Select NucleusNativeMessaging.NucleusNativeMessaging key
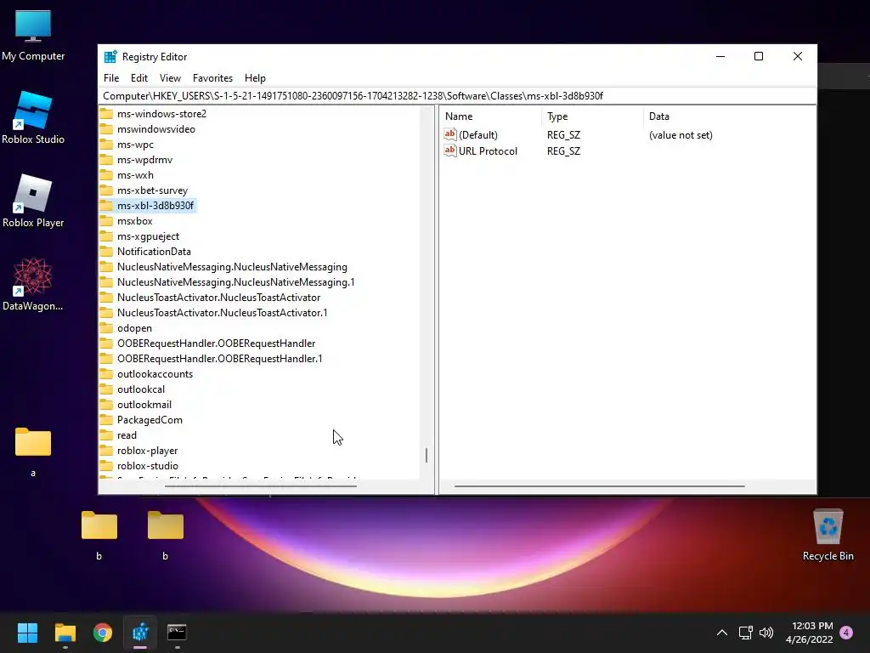The height and width of the screenshot is (653, 870). [232, 267]
